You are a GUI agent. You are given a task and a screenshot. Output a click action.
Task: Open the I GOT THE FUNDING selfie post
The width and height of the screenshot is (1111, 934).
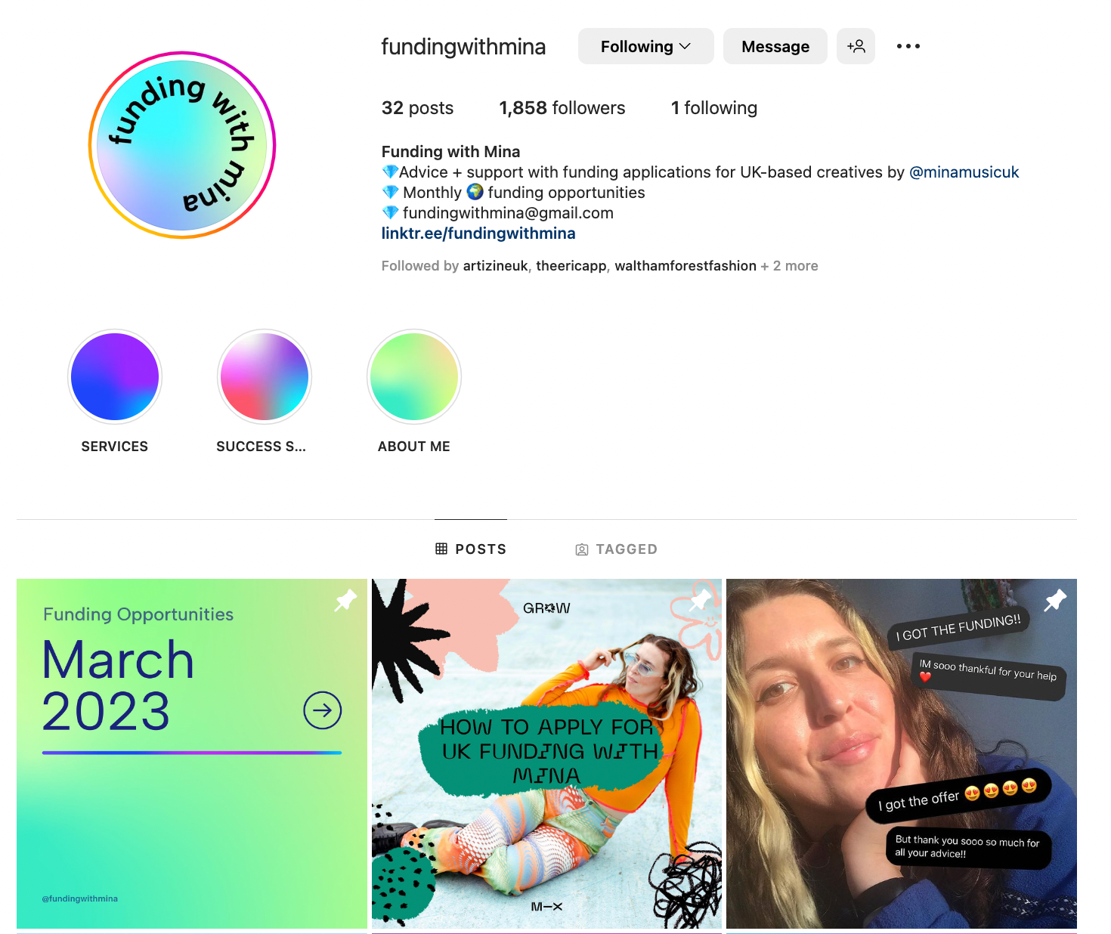point(902,754)
